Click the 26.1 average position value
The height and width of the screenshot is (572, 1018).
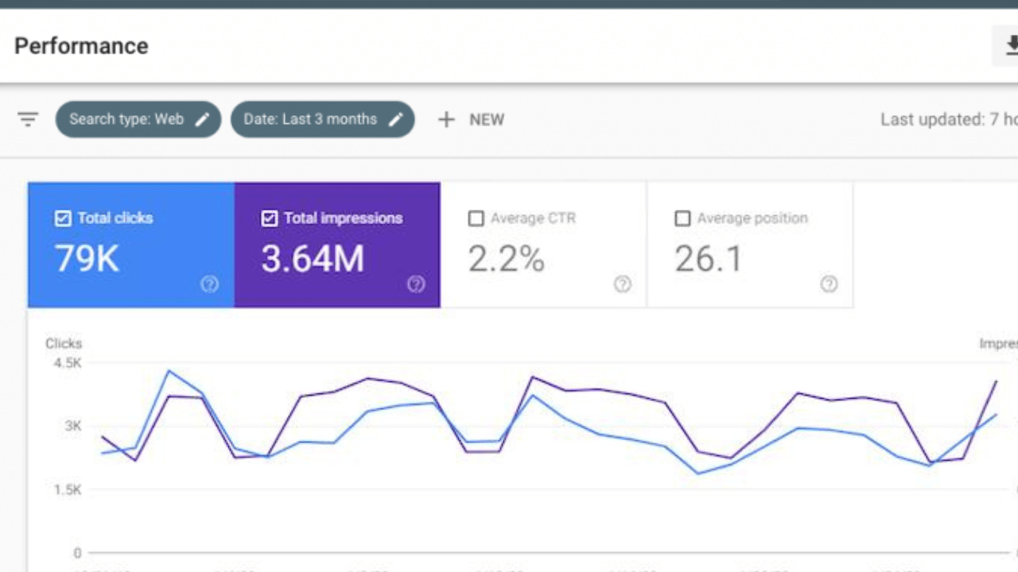click(x=708, y=259)
